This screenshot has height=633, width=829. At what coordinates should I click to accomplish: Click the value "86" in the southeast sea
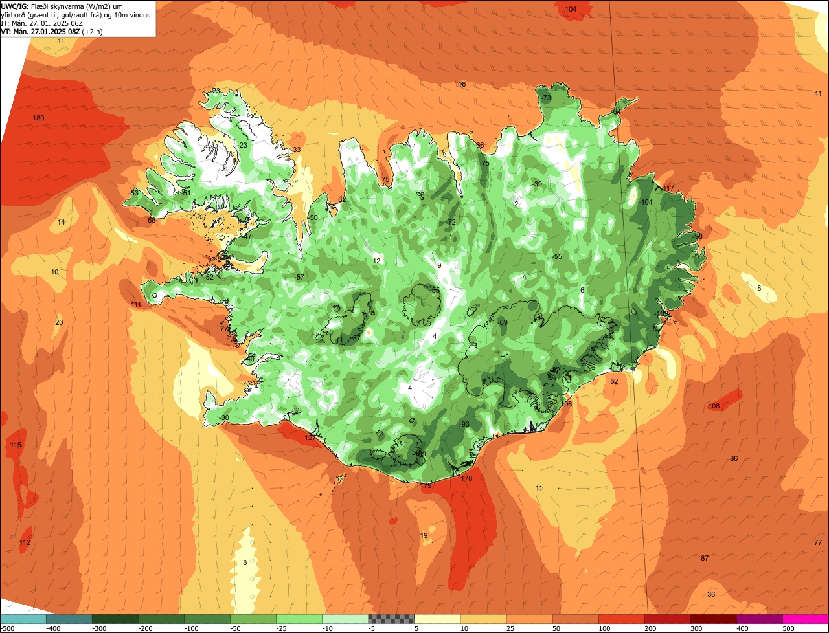pos(734,458)
